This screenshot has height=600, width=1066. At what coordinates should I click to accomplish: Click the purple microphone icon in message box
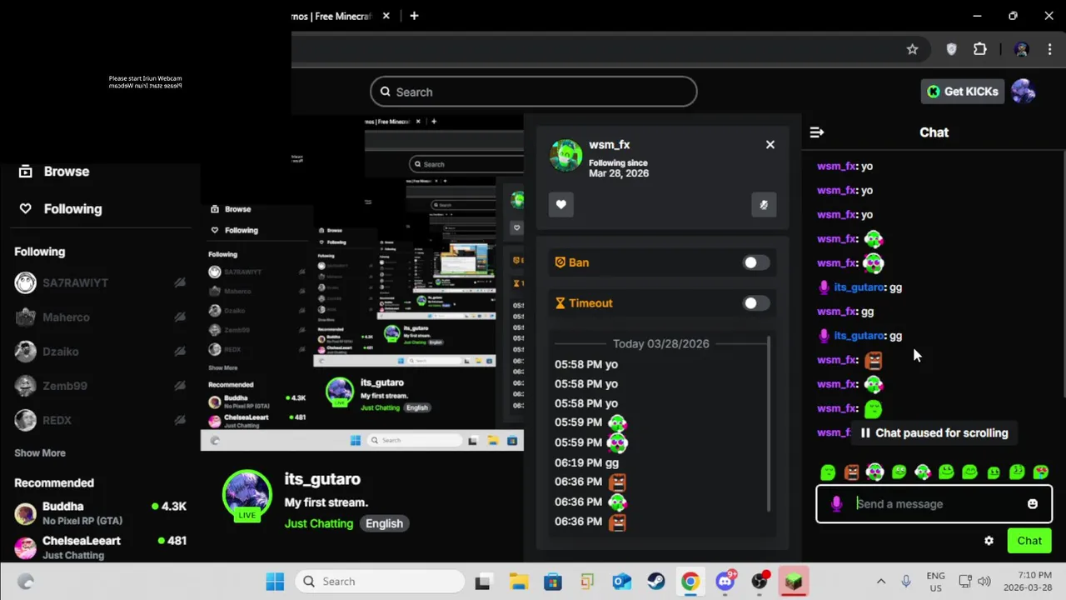pos(836,504)
